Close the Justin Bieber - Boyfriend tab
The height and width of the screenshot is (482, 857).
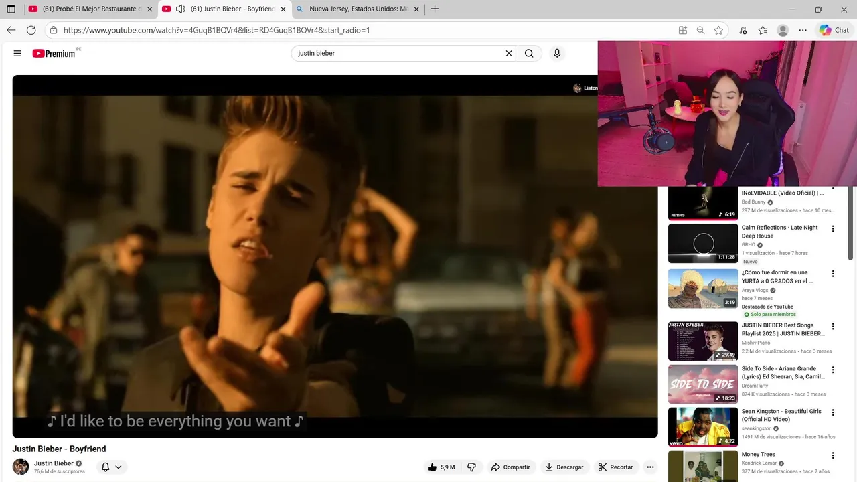click(x=283, y=9)
